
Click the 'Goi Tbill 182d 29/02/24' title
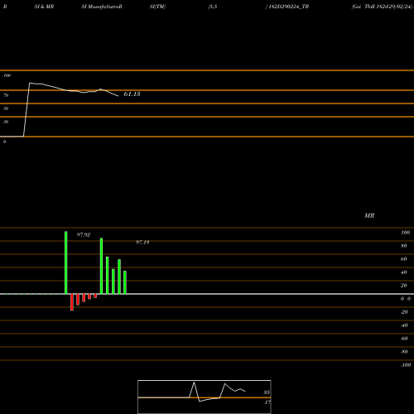tap(382, 7)
